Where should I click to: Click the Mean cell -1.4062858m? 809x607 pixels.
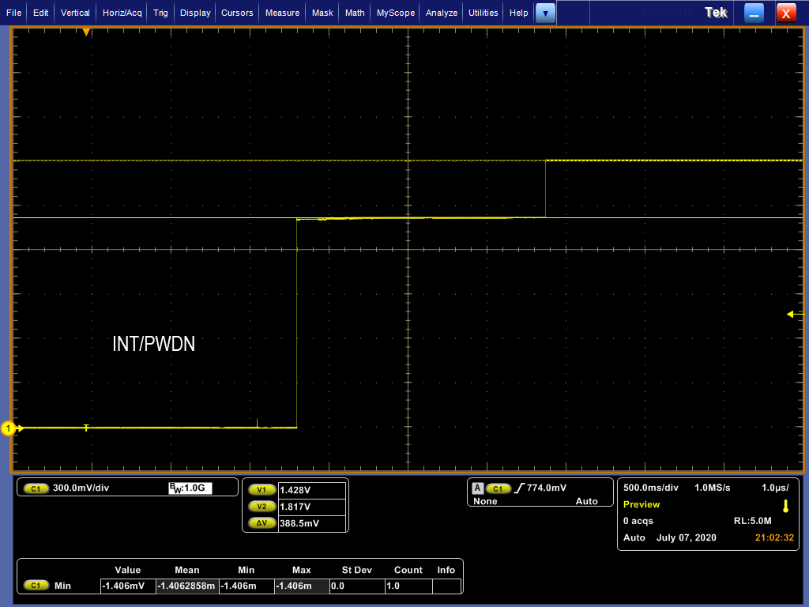(187, 586)
